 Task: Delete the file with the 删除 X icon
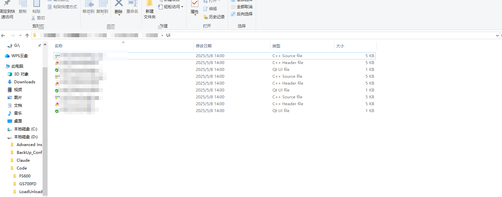coord(119,3)
